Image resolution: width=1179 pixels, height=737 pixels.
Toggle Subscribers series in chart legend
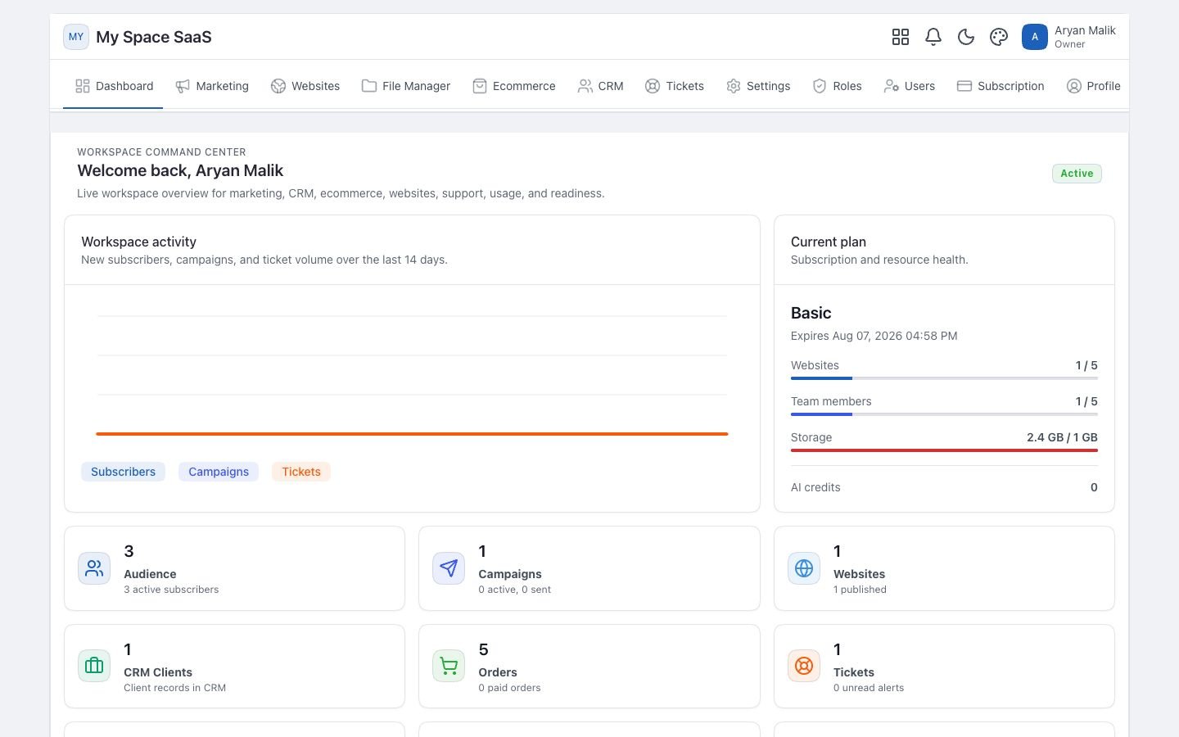point(123,472)
